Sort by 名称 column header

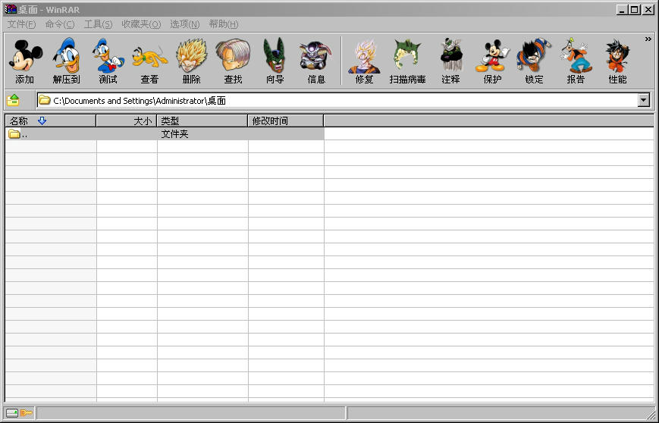(x=51, y=121)
